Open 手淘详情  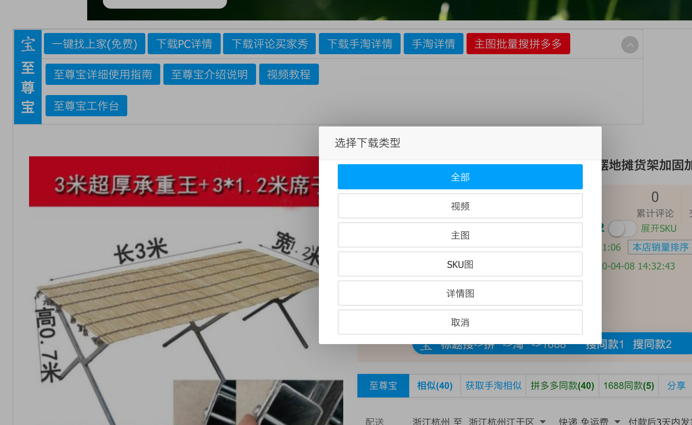click(x=434, y=44)
